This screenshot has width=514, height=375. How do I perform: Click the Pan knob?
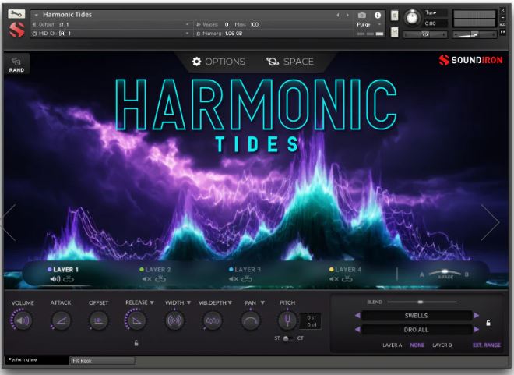click(x=251, y=320)
